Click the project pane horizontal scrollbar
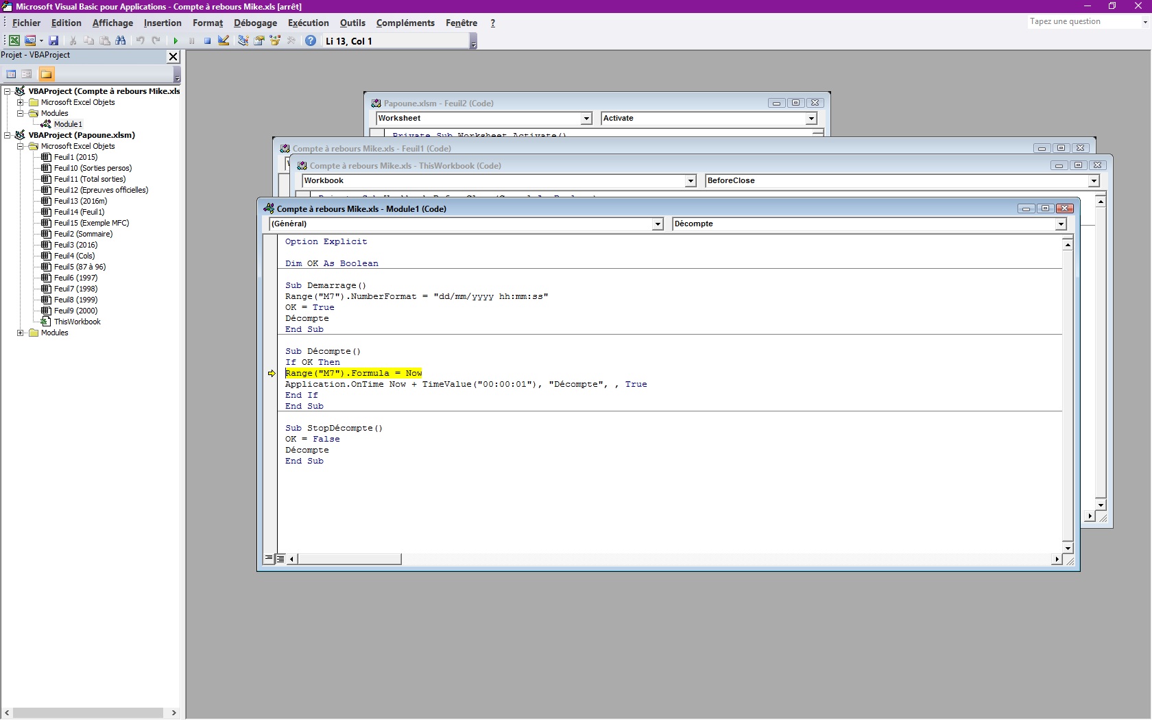Image resolution: width=1152 pixels, height=720 pixels. [x=88, y=713]
